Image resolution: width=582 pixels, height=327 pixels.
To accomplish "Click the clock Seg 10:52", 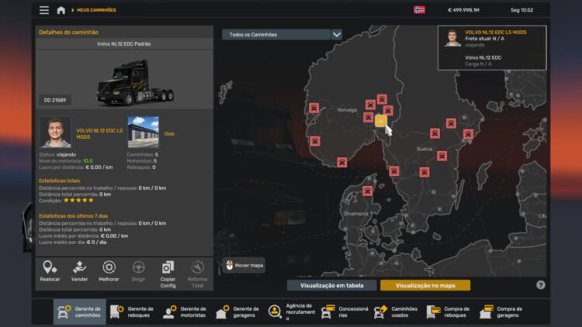I will click(521, 10).
